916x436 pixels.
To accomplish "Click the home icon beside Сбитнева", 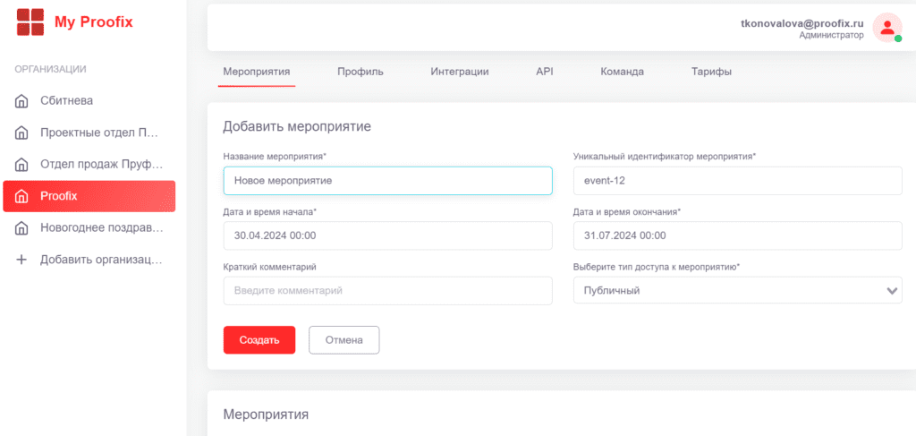I will (x=21, y=101).
